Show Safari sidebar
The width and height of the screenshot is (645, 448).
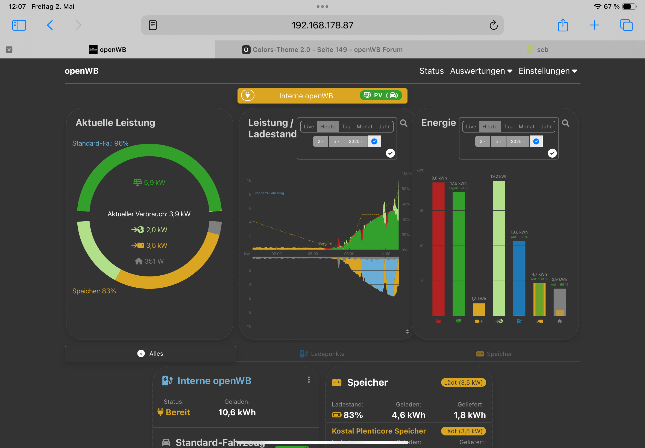[19, 25]
